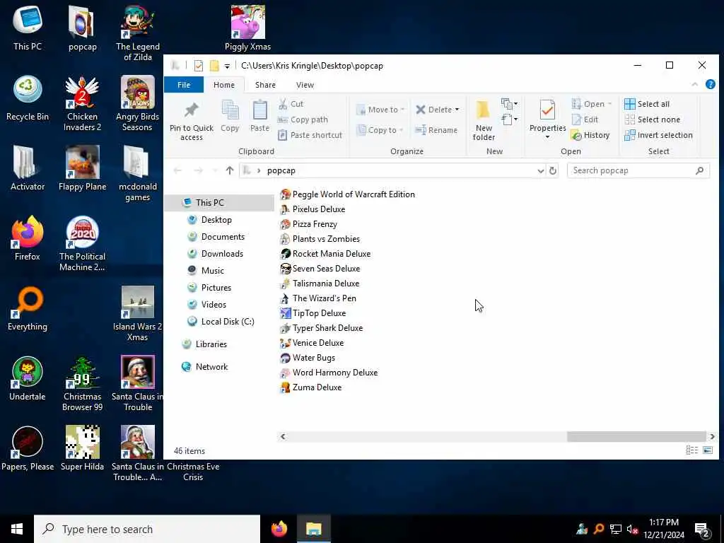724x543 pixels.
Task: Select This PC in navigation pane
Action: click(x=219, y=203)
